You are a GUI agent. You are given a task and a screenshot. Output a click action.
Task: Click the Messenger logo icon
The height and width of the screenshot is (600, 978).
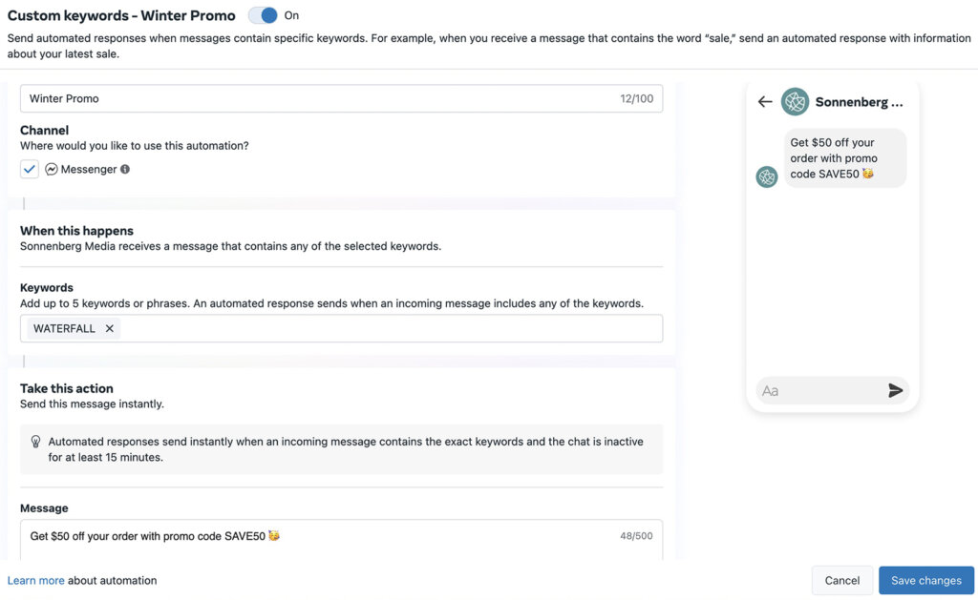52,169
